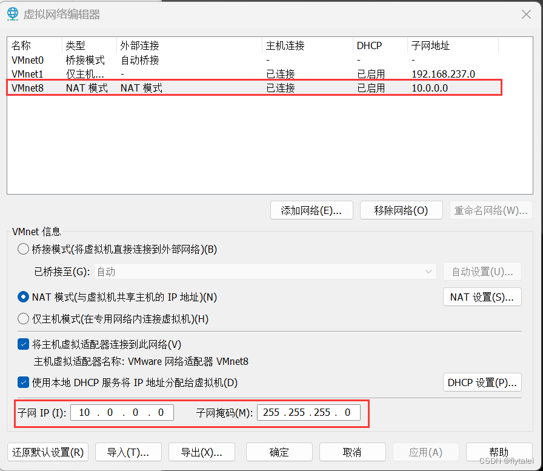Click the DHCP column header
Image resolution: width=543 pixels, height=471 pixels.
click(x=380, y=45)
